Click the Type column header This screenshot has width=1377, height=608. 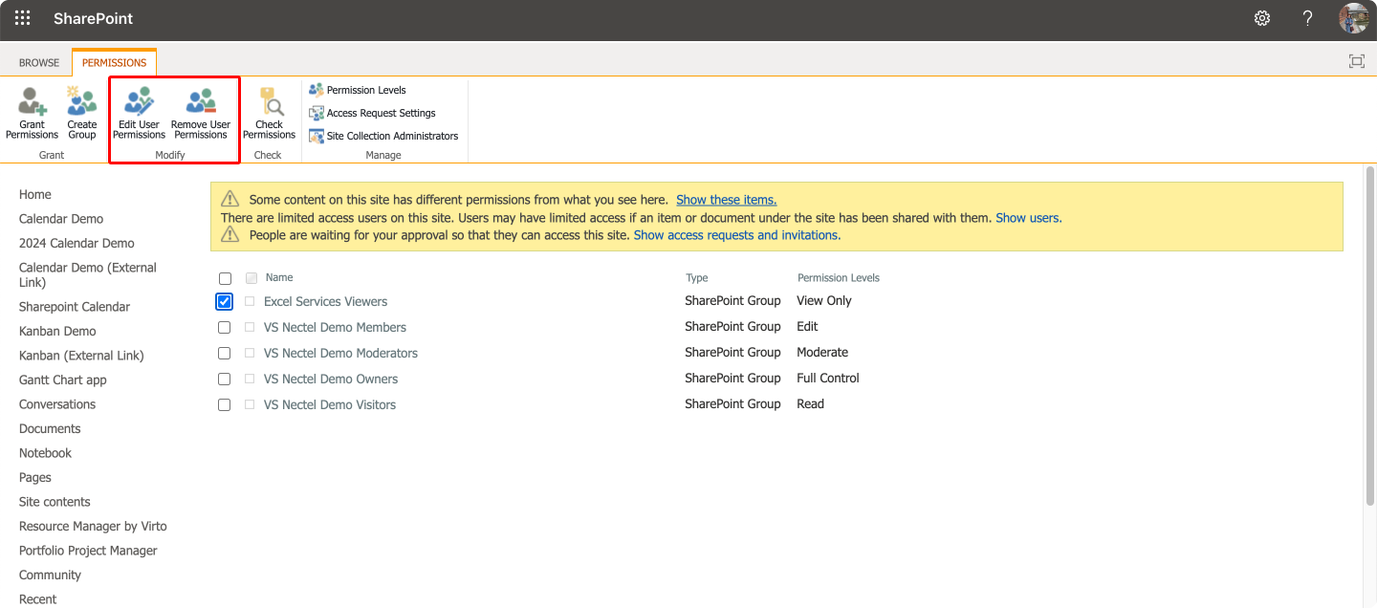click(697, 278)
